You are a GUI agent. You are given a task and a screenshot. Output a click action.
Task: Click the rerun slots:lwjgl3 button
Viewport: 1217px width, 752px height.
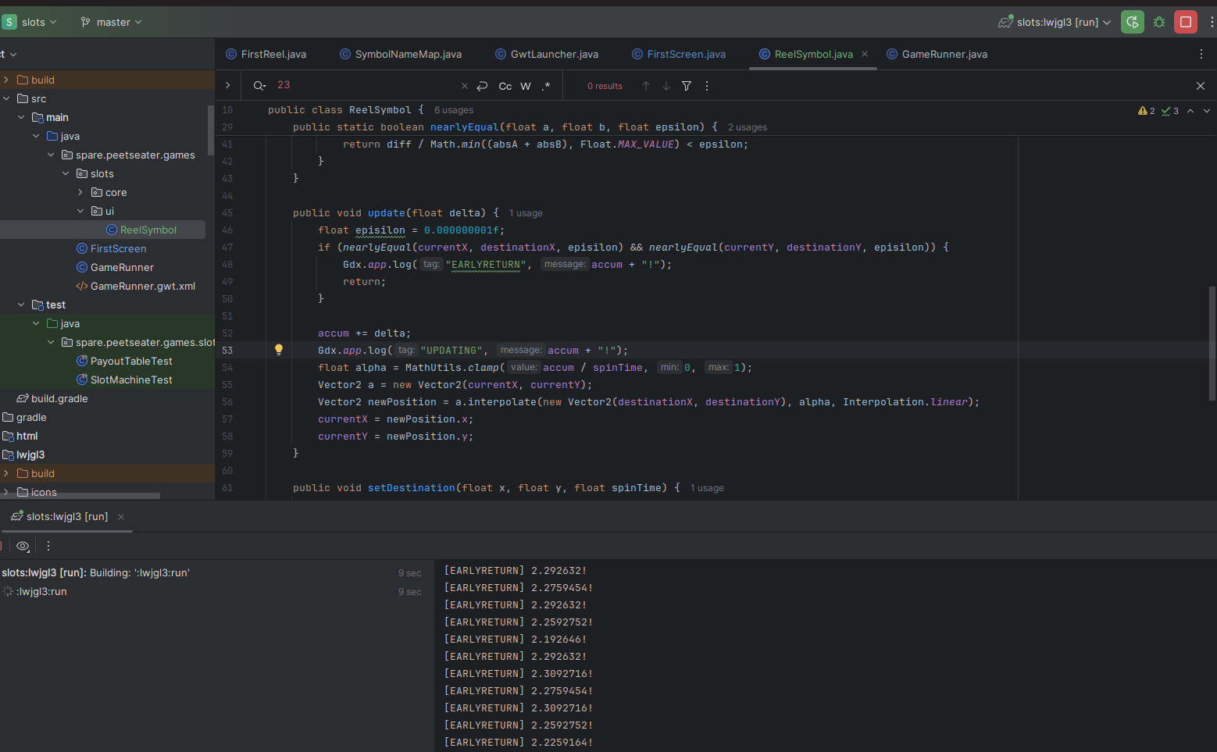pos(1132,22)
